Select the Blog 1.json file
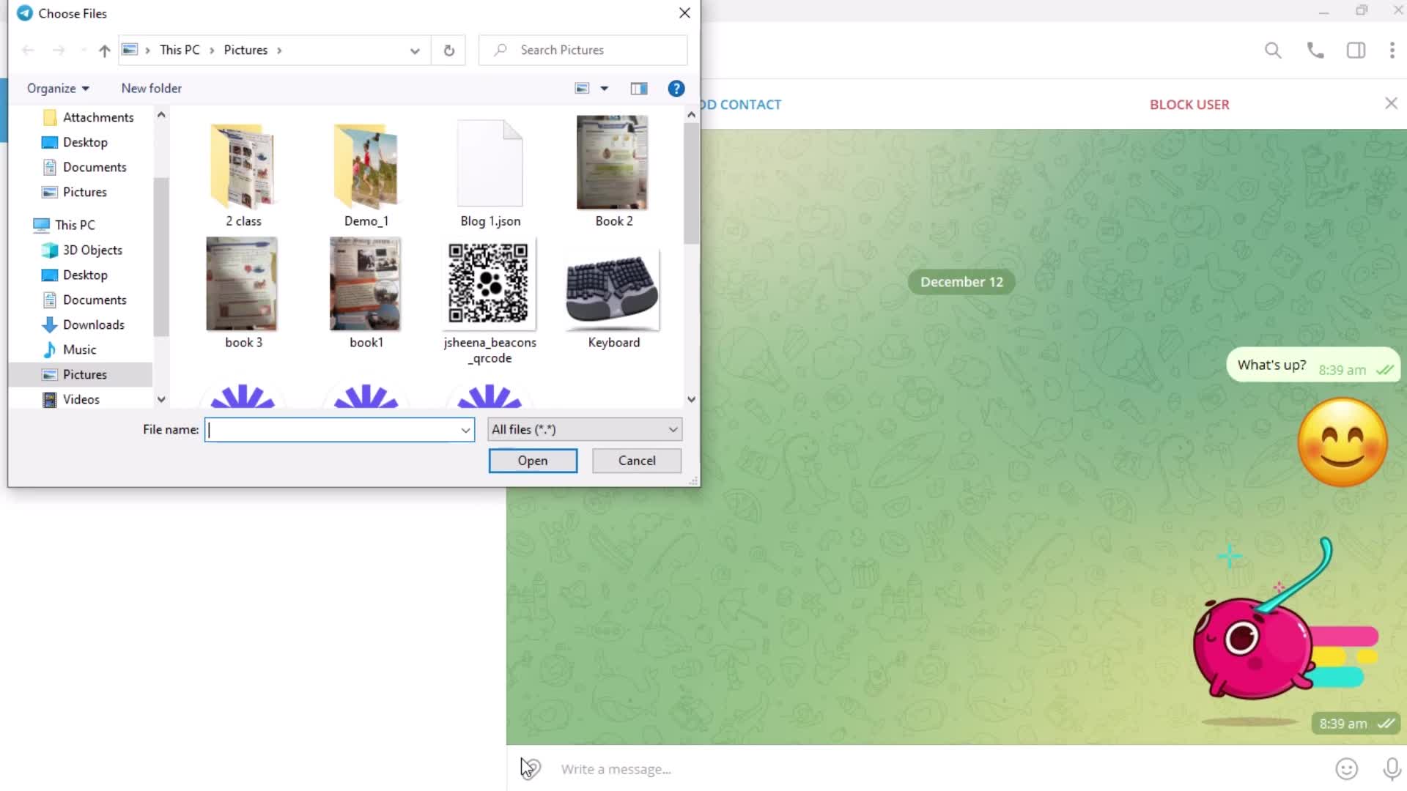 pyautogui.click(x=490, y=174)
